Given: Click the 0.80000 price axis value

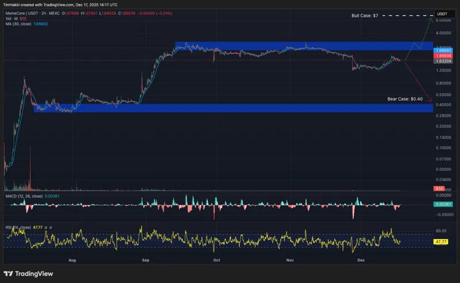Looking at the screenshot, I should [x=443, y=83].
